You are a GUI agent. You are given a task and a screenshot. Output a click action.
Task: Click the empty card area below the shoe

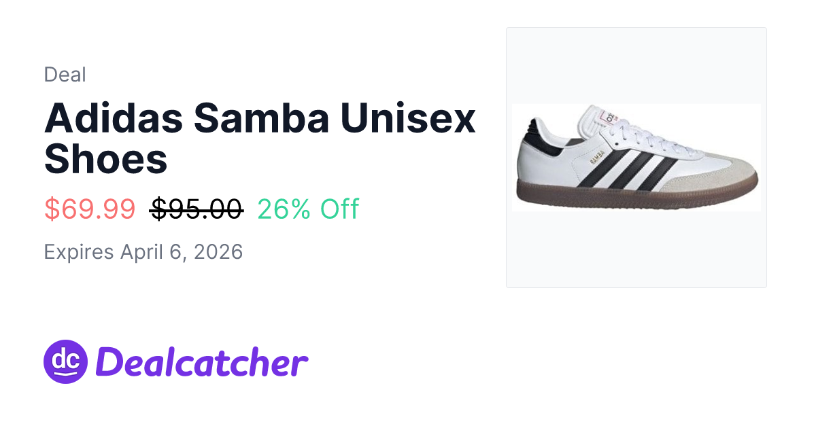coord(636,251)
